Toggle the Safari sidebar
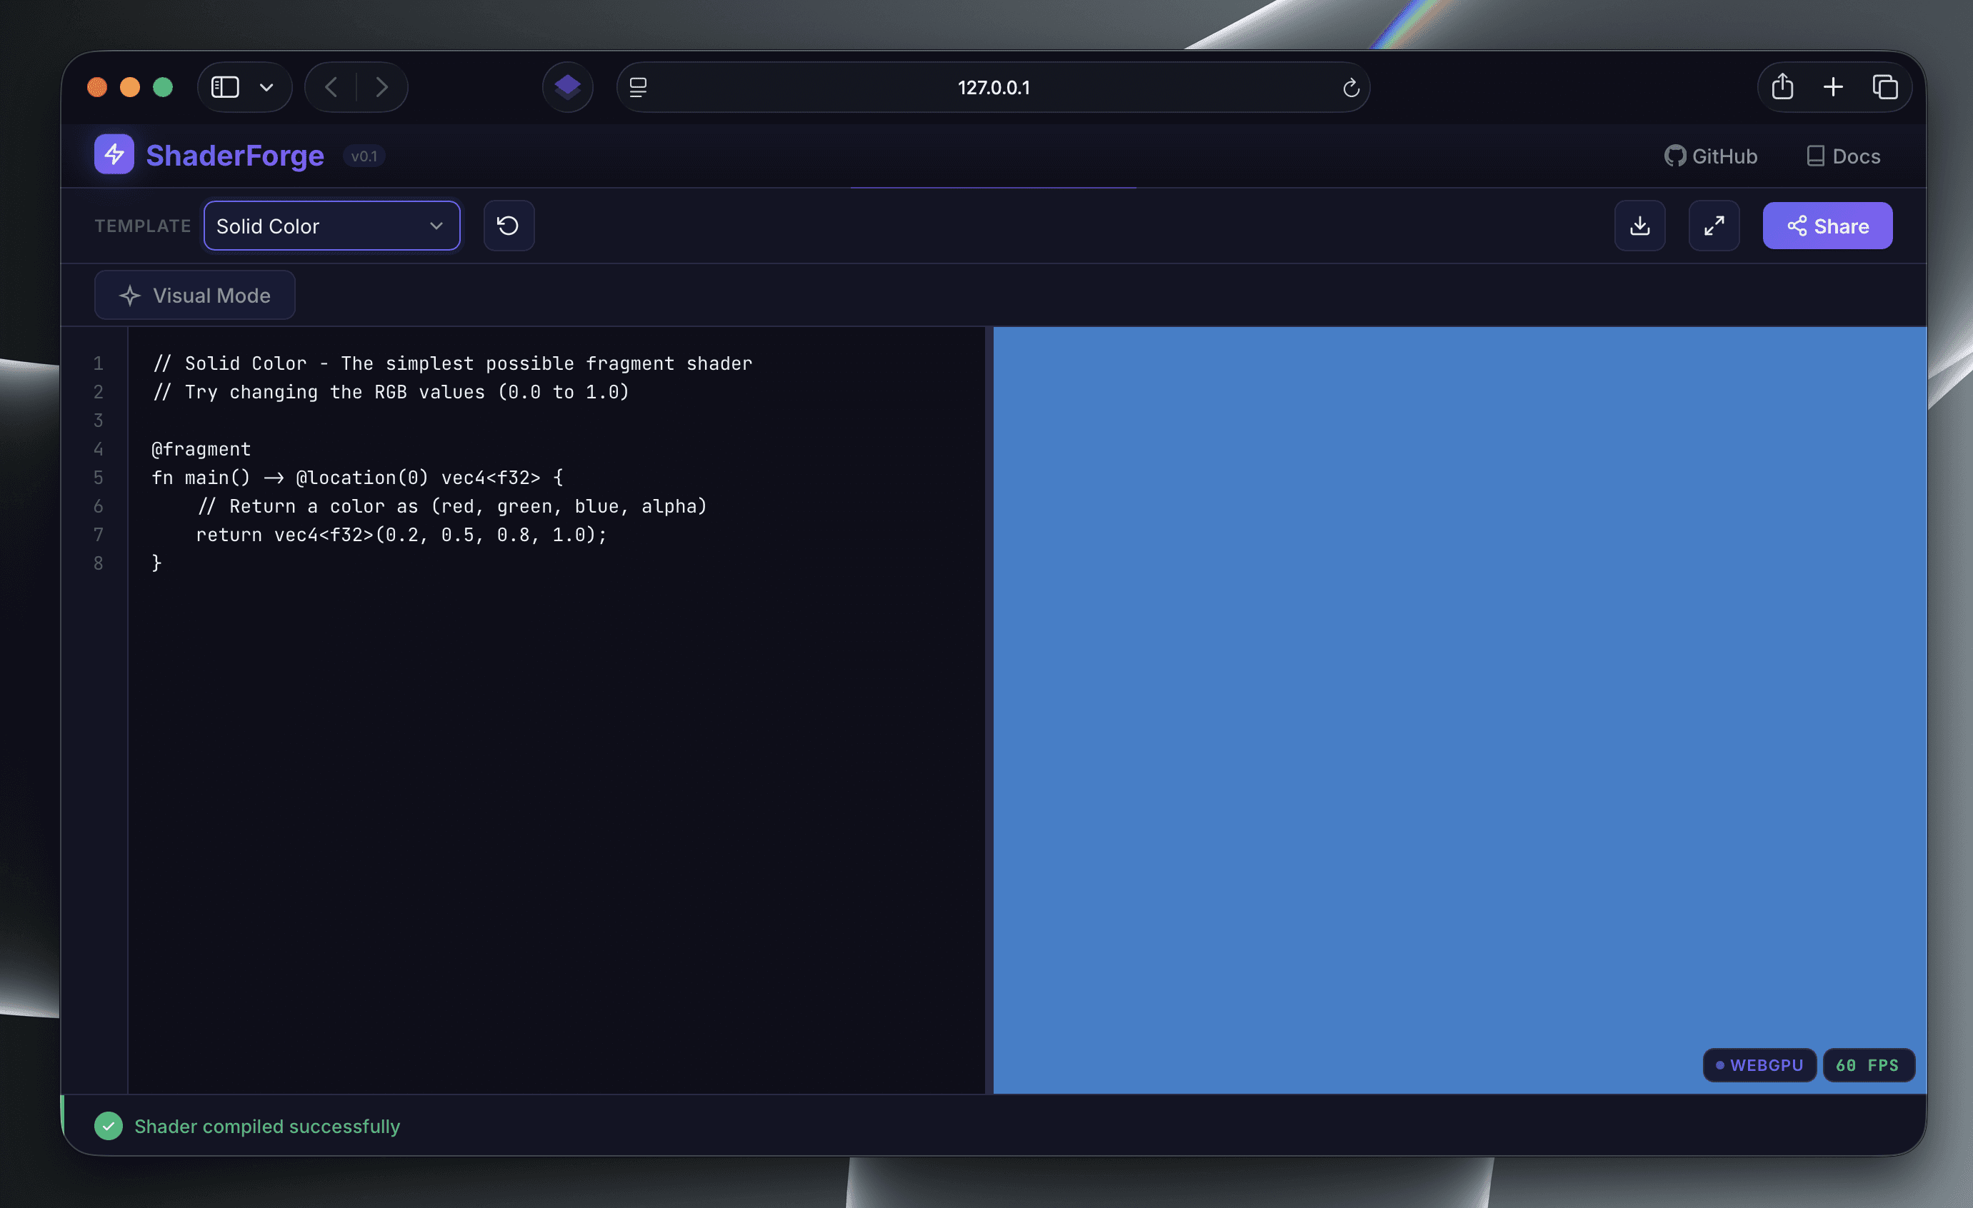 click(225, 86)
